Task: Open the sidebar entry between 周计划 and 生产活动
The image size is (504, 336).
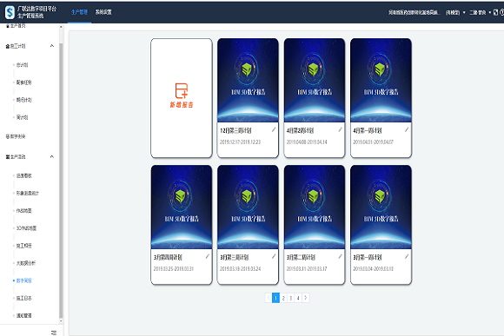Action: pyautogui.click(x=16, y=136)
